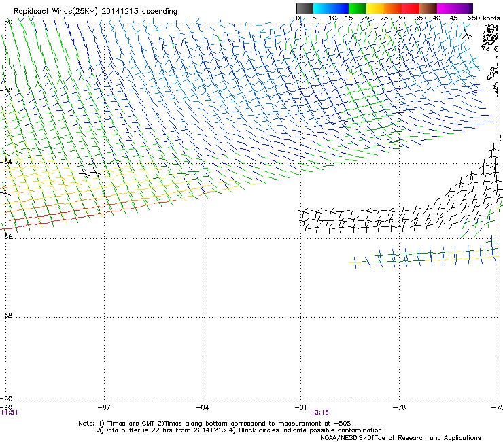Click the 'Data buffer is 22 hrs' note
This screenshot has height=442, width=503.
239,430
